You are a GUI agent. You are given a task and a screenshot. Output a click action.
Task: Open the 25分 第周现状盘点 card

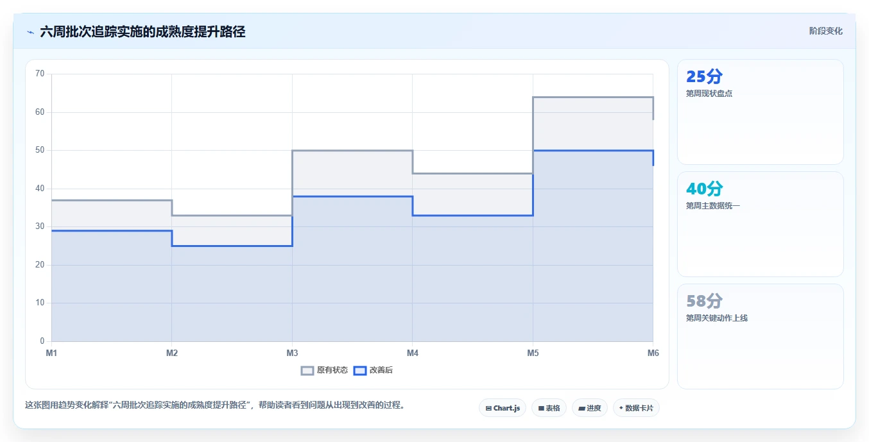tap(760, 112)
